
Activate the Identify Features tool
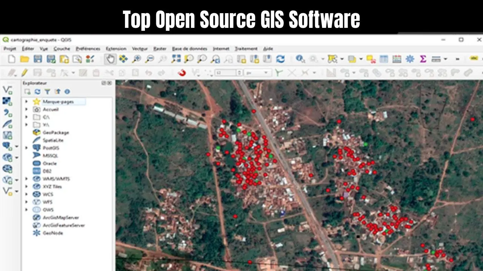300,59
